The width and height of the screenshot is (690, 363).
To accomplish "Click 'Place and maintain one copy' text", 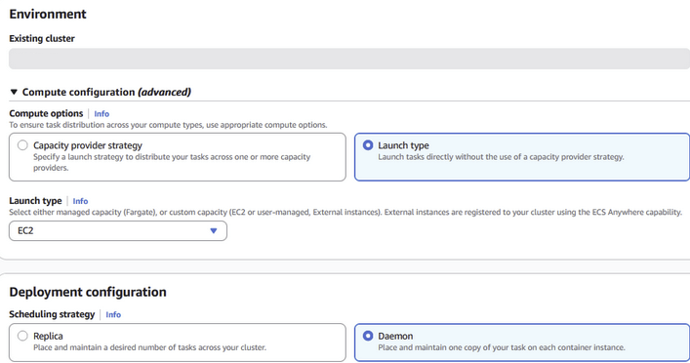I will (502, 347).
